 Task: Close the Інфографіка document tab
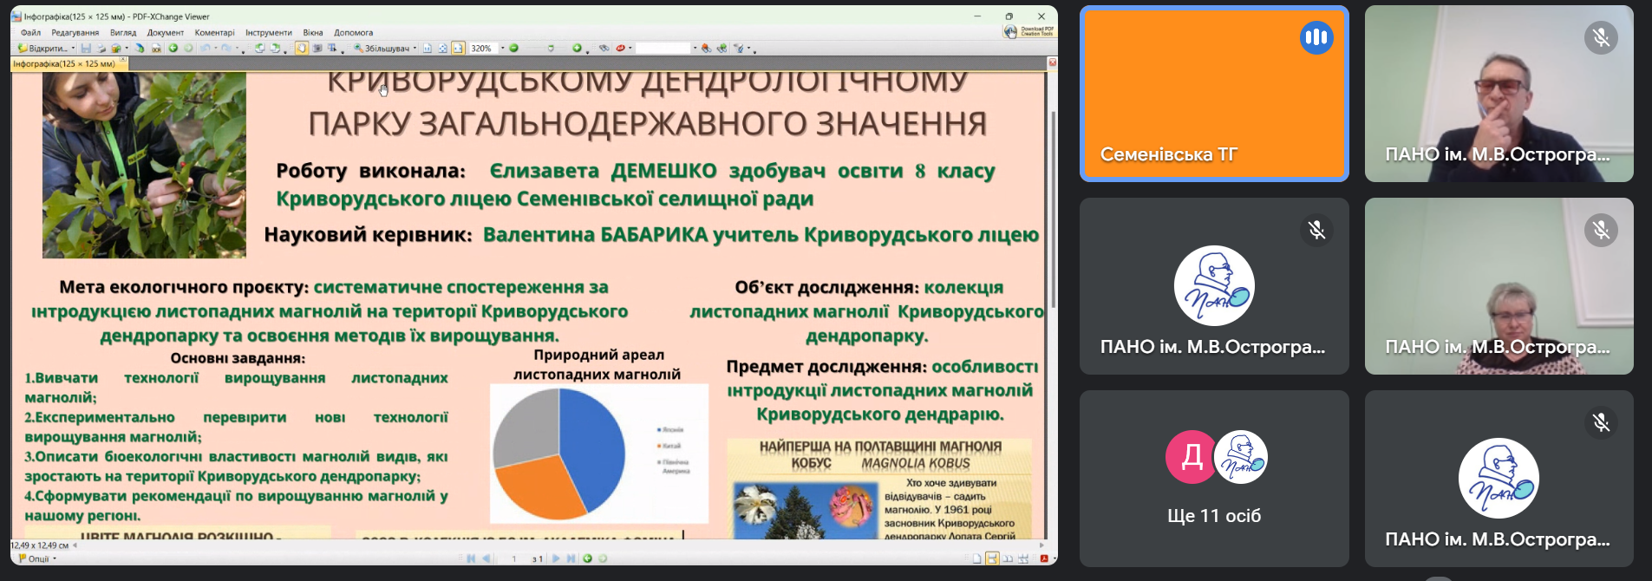pyautogui.click(x=123, y=61)
